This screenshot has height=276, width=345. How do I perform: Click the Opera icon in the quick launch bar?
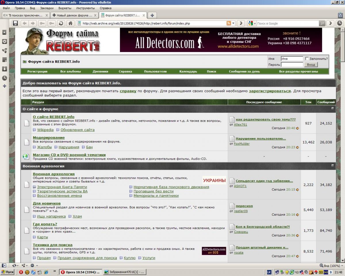coord(21,272)
